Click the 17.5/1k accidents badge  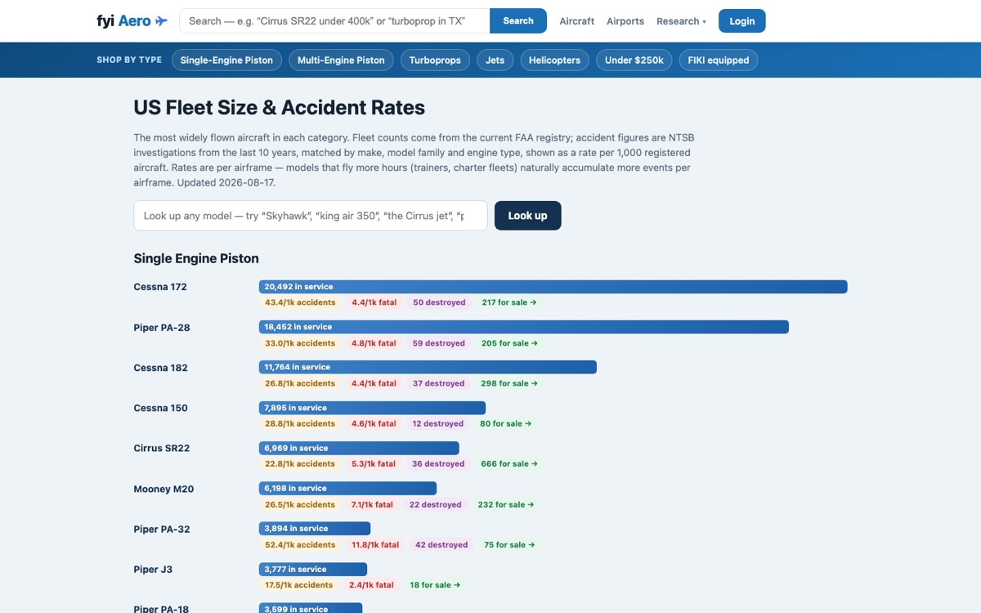point(298,585)
